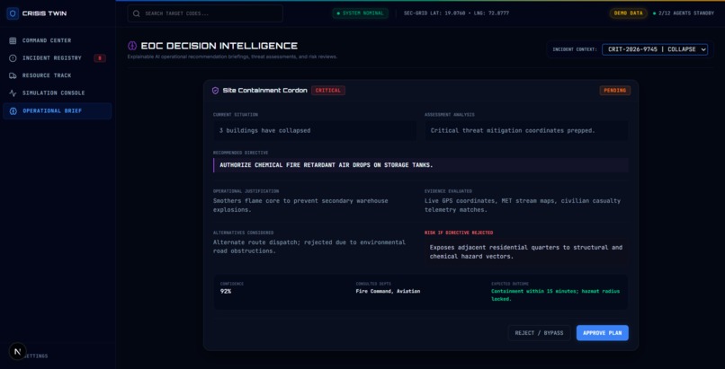The image size is (725, 369).
Task: Click inside the Search Target Codes field
Action: 205,13
